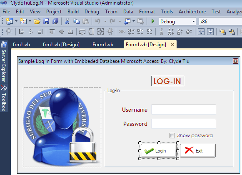Switch to the Form1.vb code tab

click(103, 45)
